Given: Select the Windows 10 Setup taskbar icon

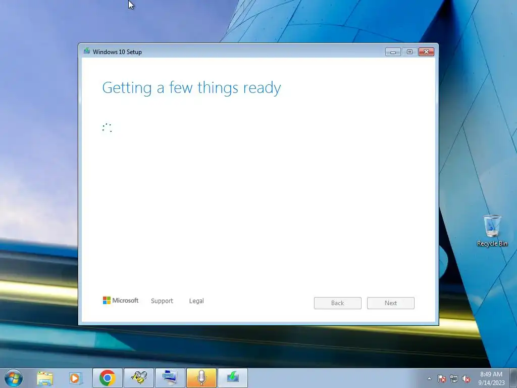Looking at the screenshot, I should [232, 378].
